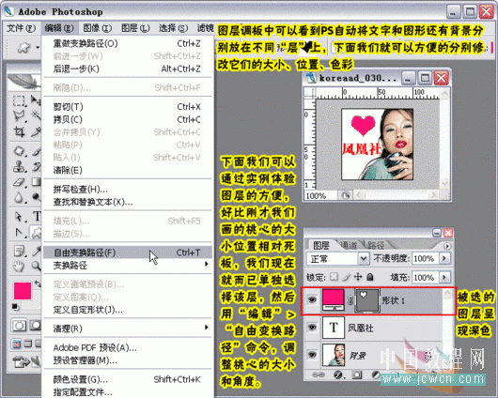Screen dimensions: 498x398
Task: Toggle lock transparent pixels
Action: tap(334, 277)
